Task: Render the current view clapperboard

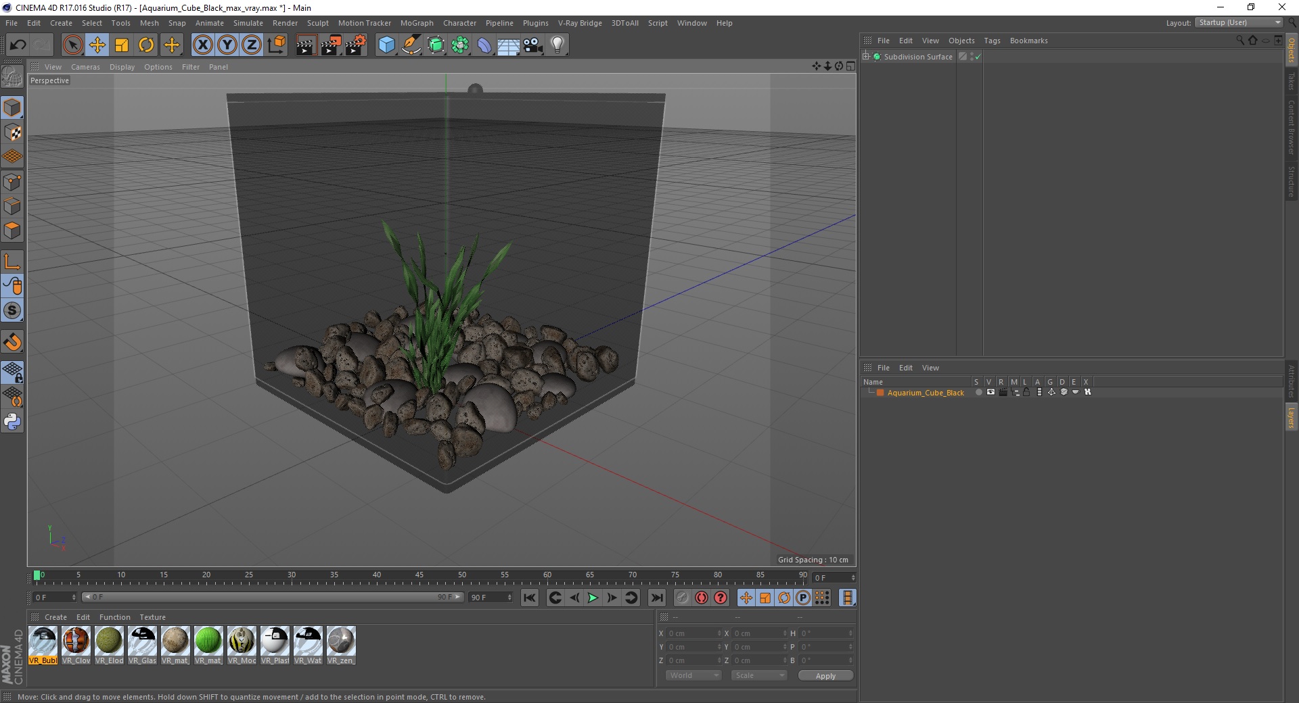Action: tap(306, 45)
